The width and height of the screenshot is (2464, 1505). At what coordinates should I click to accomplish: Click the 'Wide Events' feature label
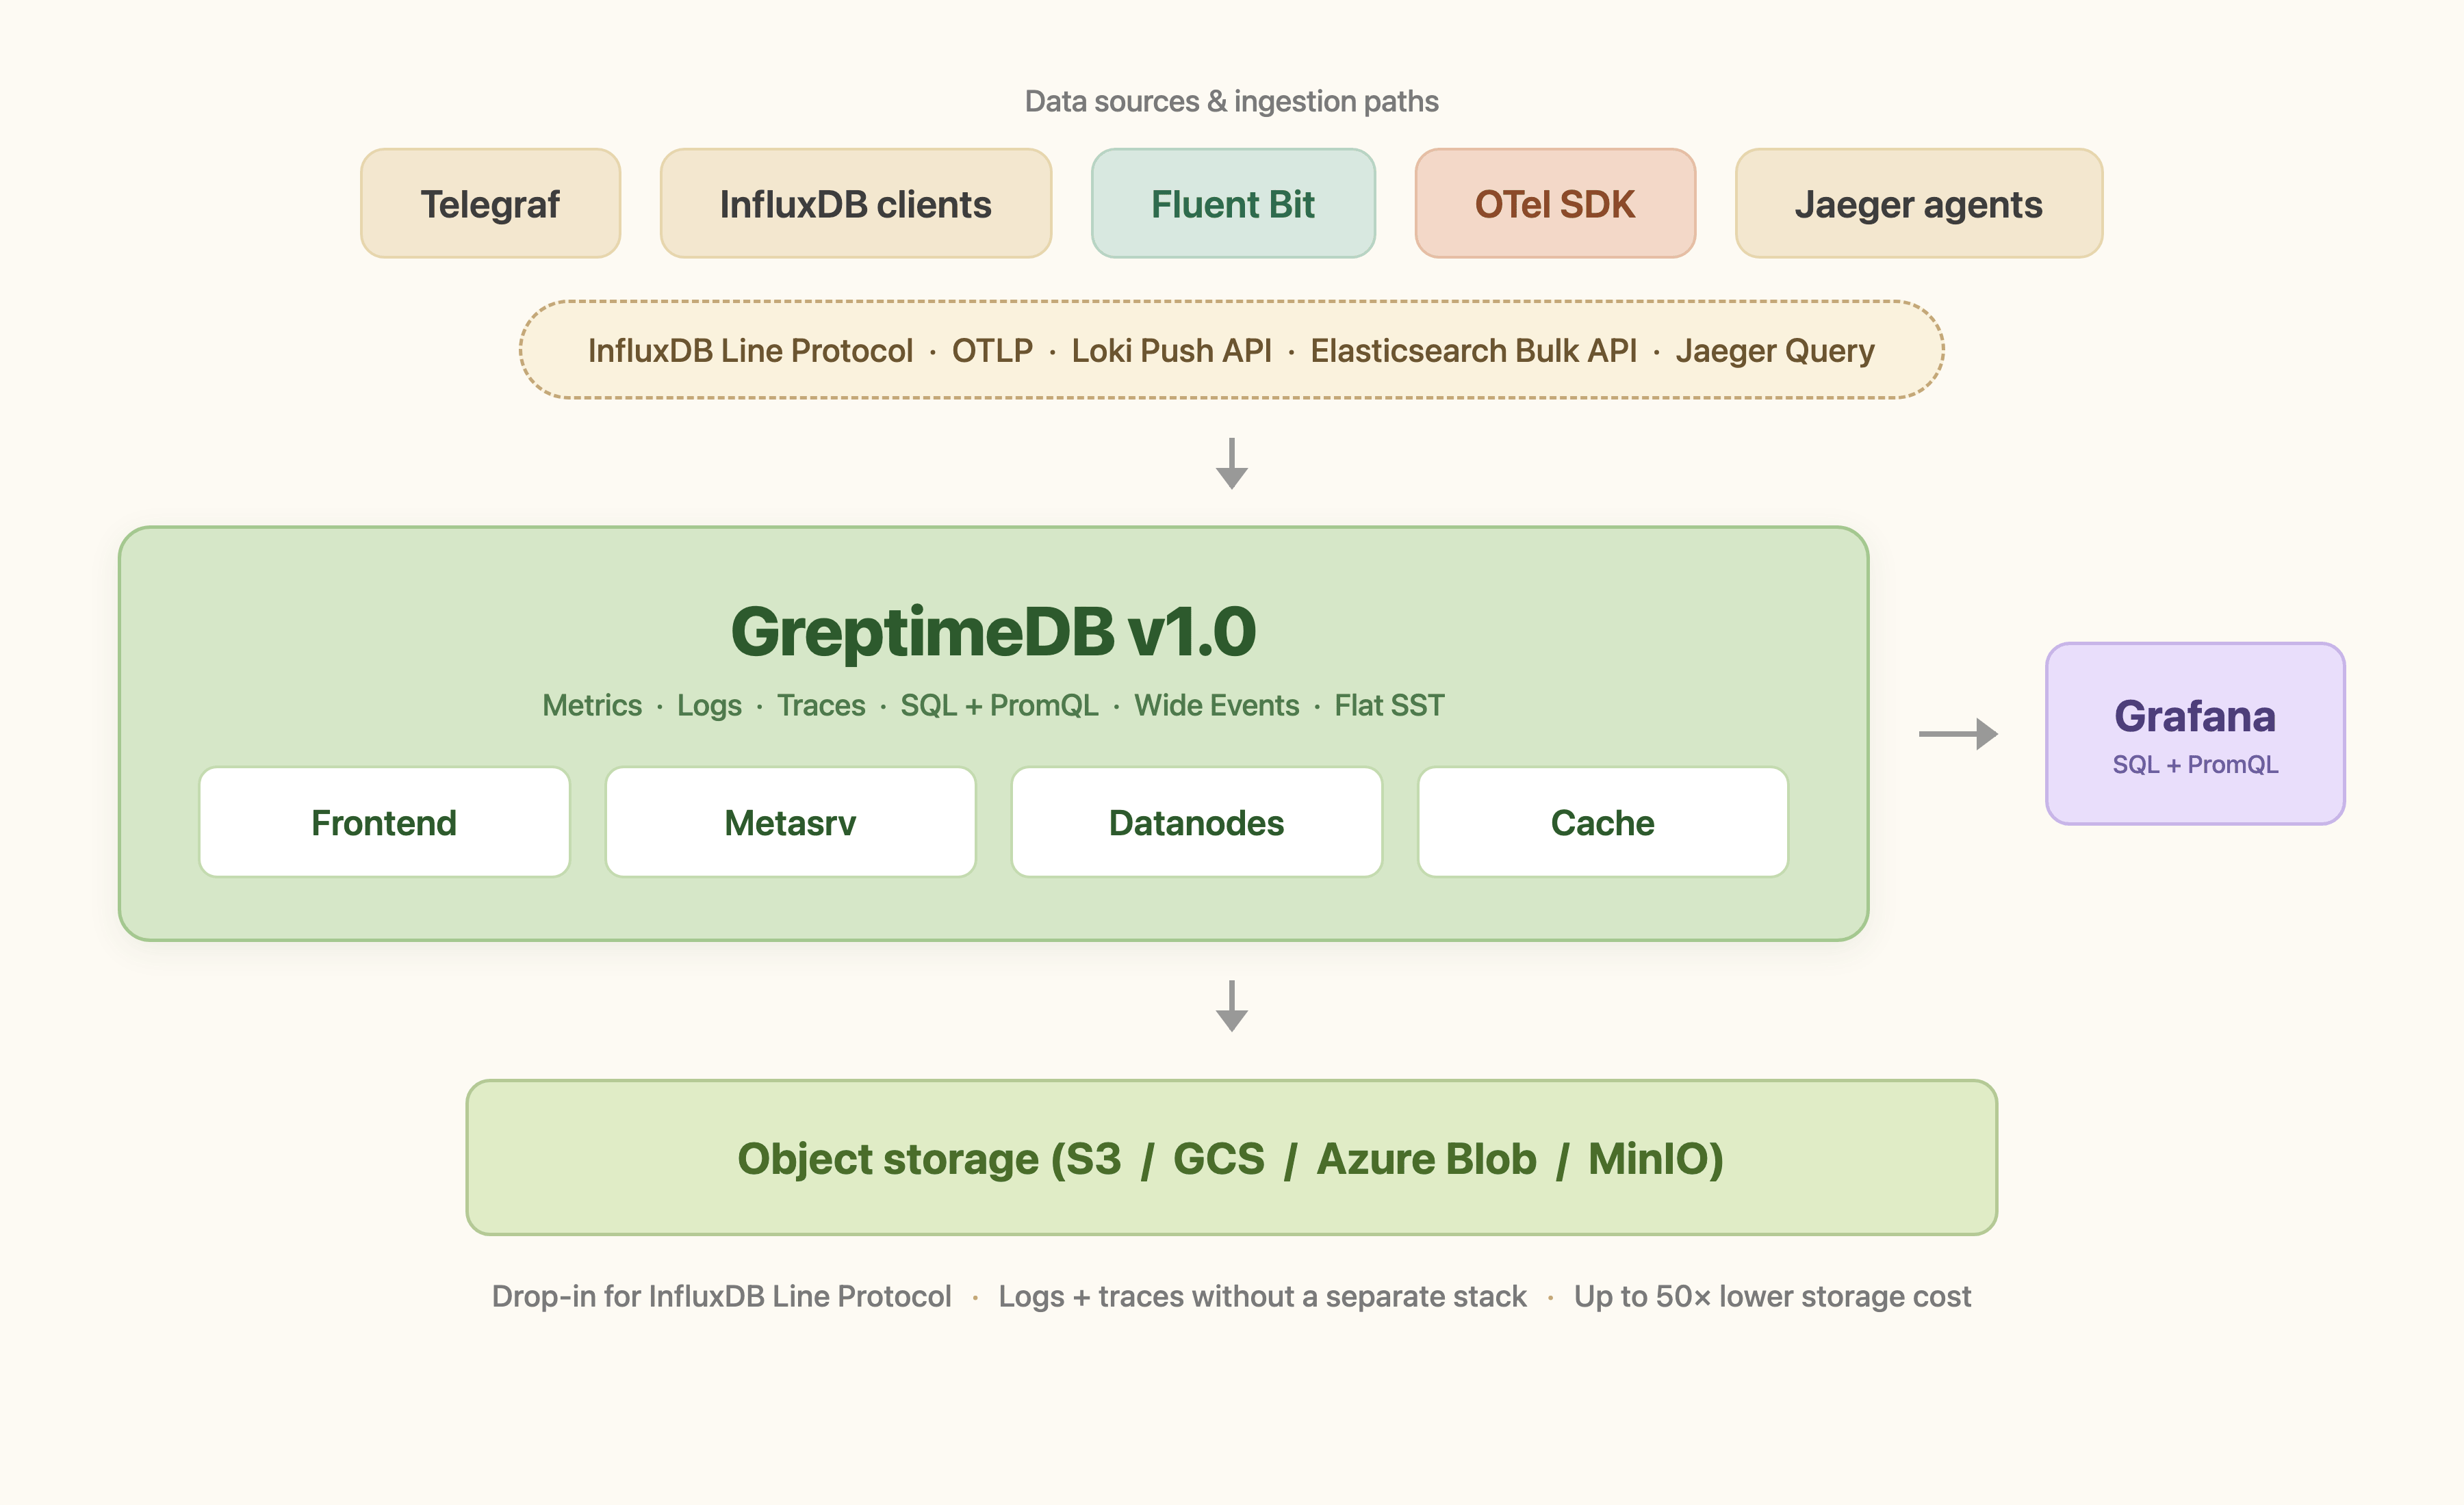click(x=1216, y=705)
